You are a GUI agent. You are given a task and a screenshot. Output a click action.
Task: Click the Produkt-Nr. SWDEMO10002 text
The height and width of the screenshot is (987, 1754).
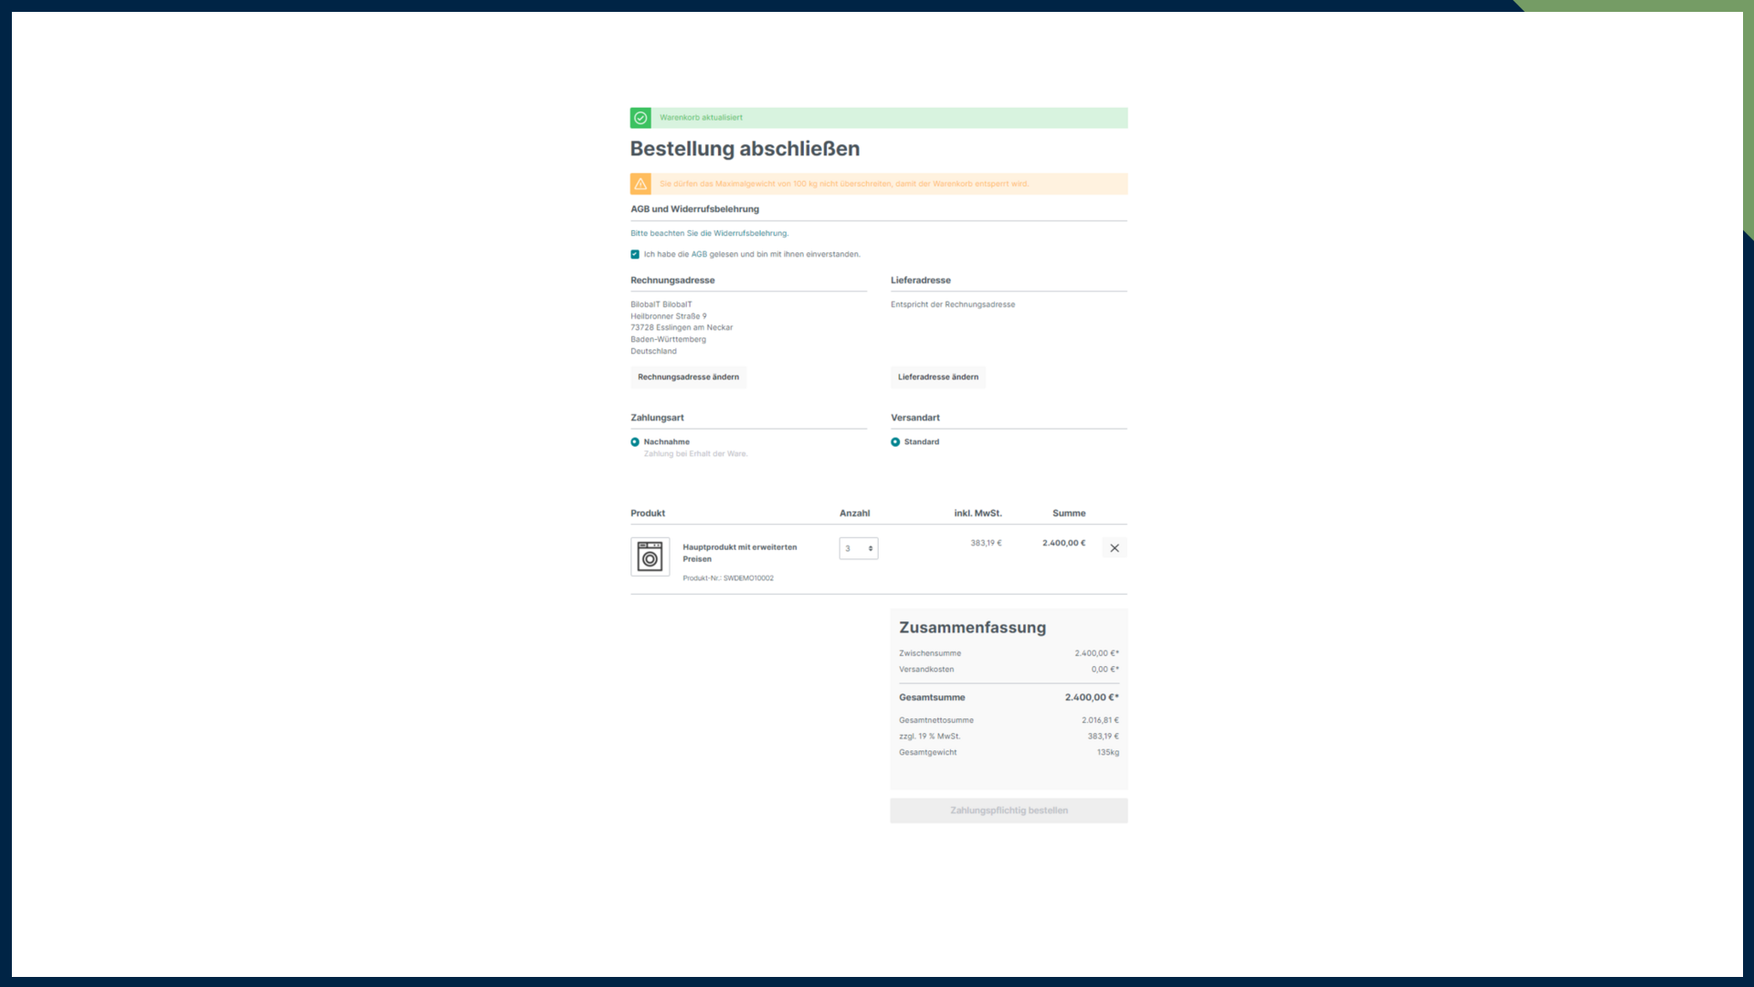727,578
